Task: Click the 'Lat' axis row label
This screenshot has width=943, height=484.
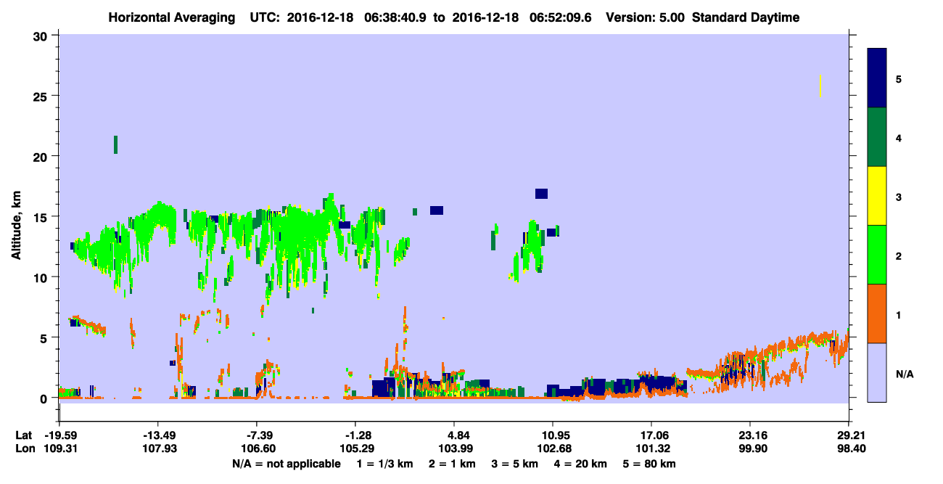Action: 24,435
